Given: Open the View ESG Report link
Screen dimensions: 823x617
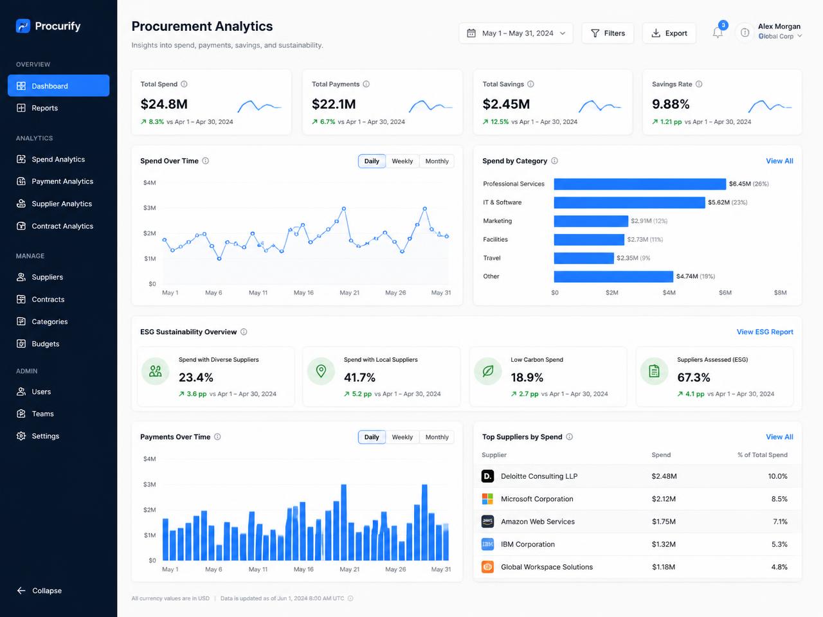Looking at the screenshot, I should [765, 332].
